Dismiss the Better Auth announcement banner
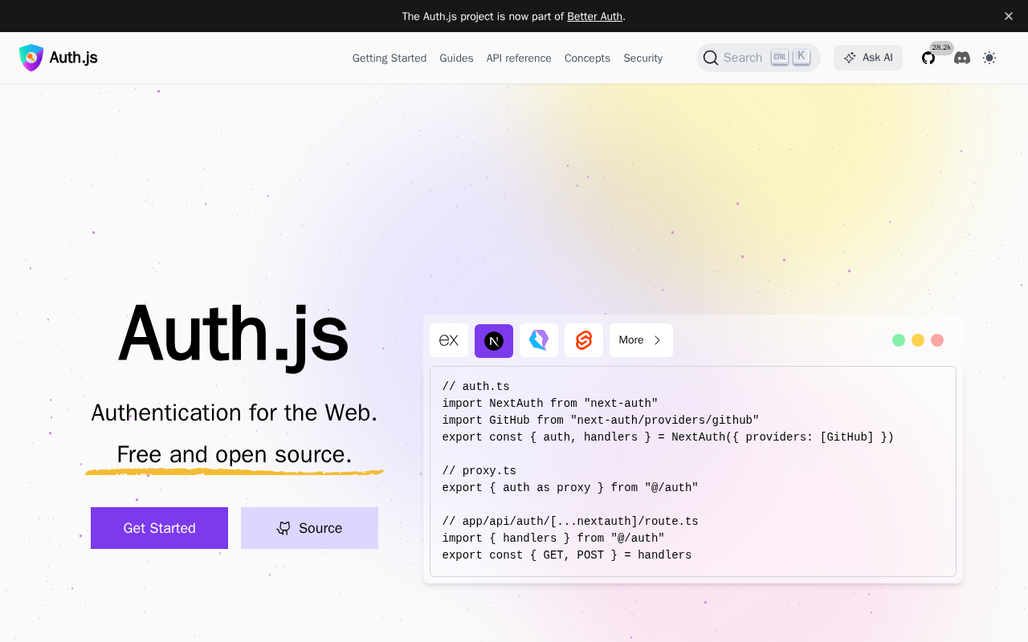1028x642 pixels. tap(1009, 16)
